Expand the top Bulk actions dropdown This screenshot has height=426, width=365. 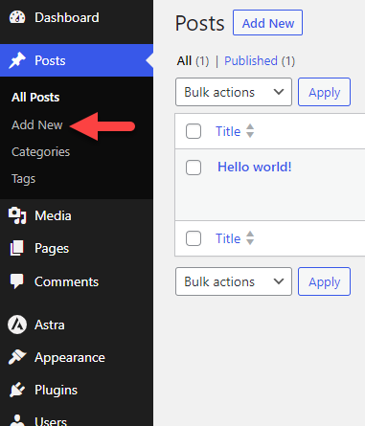pyautogui.click(x=234, y=92)
